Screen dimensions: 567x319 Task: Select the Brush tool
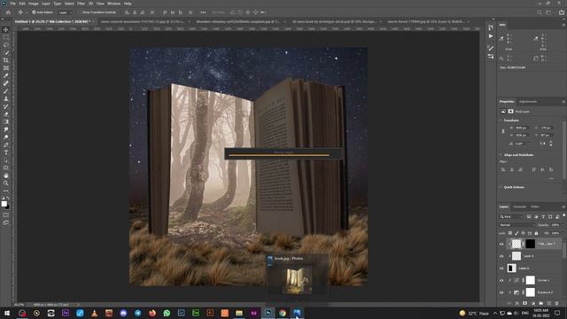6,90
